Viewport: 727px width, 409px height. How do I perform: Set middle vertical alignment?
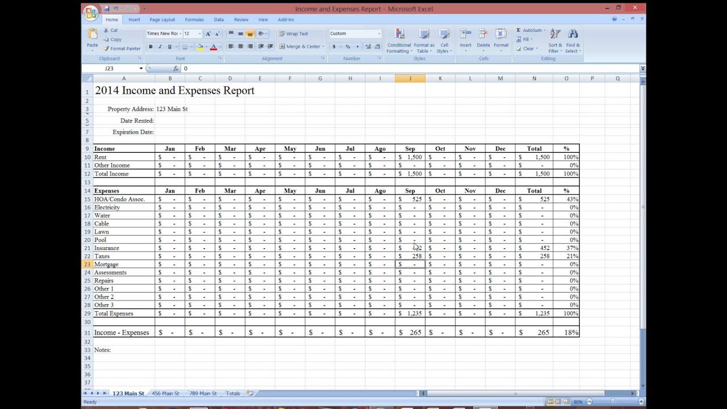point(240,34)
